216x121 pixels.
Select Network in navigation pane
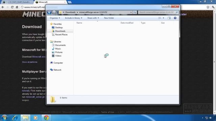57,70
